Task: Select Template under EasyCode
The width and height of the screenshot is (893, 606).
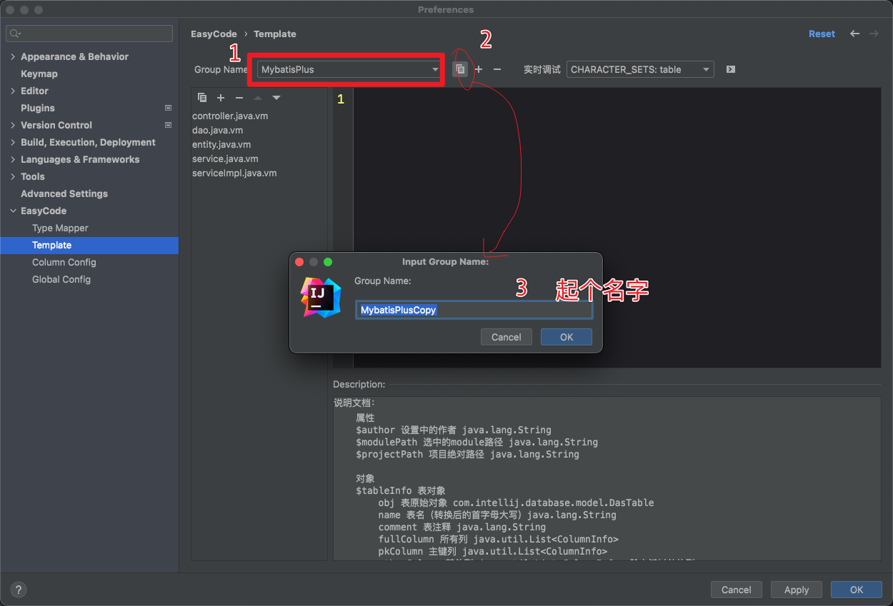Action: [x=89, y=245]
